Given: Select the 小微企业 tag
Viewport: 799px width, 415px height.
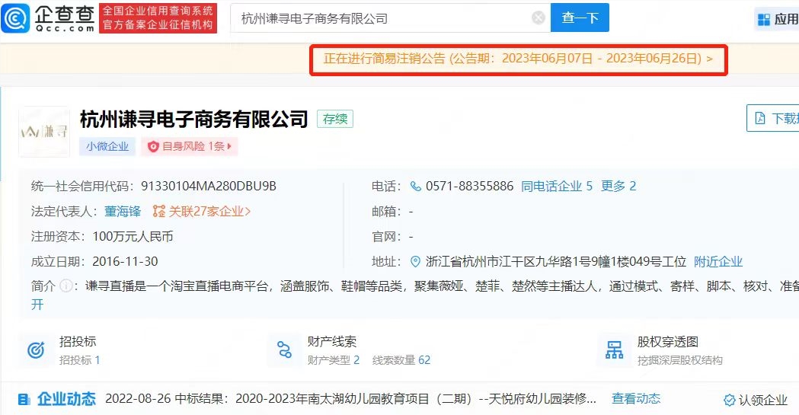Looking at the screenshot, I should [107, 147].
